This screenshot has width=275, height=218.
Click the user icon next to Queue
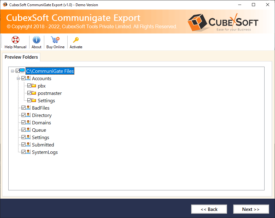click(x=28, y=130)
